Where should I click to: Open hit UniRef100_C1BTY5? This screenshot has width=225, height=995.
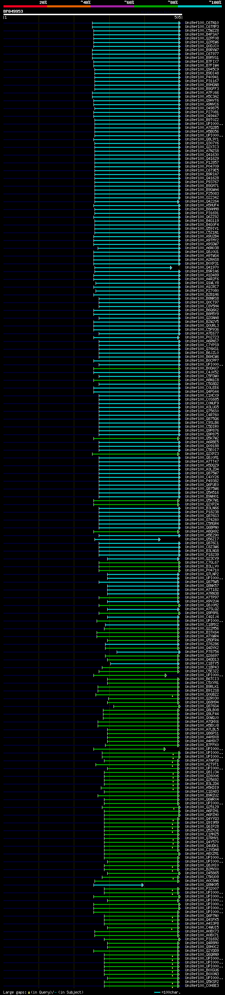[x=201, y=663]
